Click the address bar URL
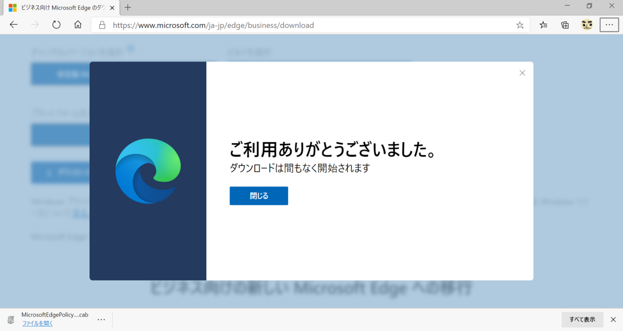This screenshot has width=623, height=331. tap(213, 25)
